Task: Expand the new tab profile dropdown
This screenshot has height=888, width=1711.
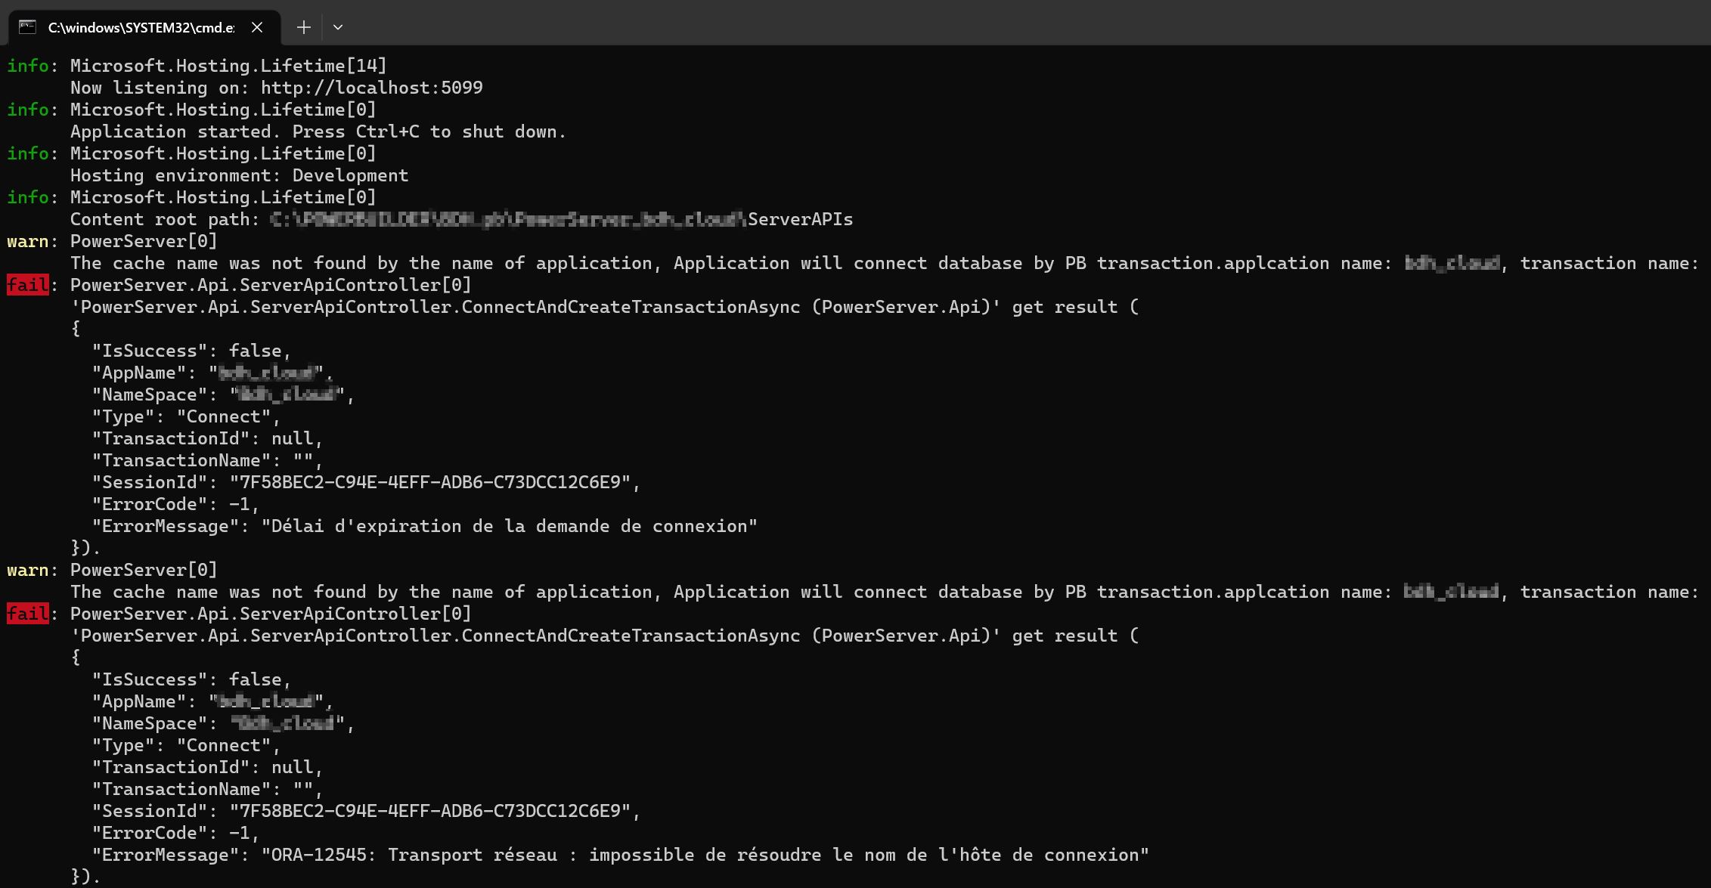Action: [338, 27]
